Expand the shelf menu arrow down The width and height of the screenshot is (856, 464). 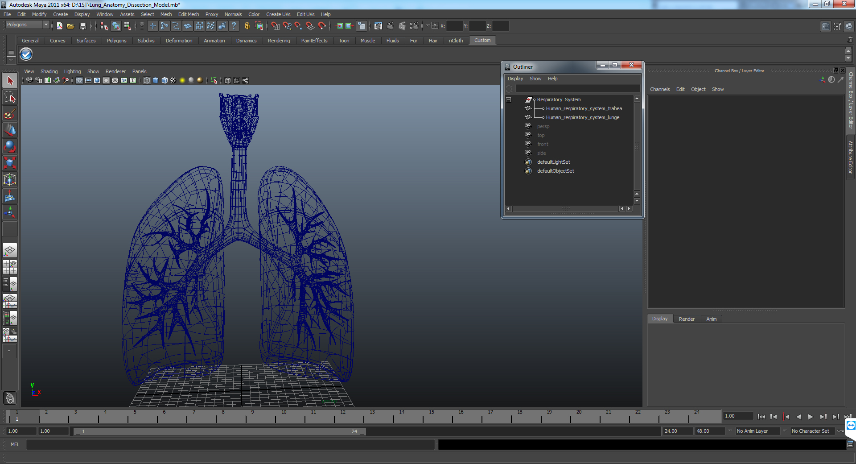pyautogui.click(x=848, y=58)
